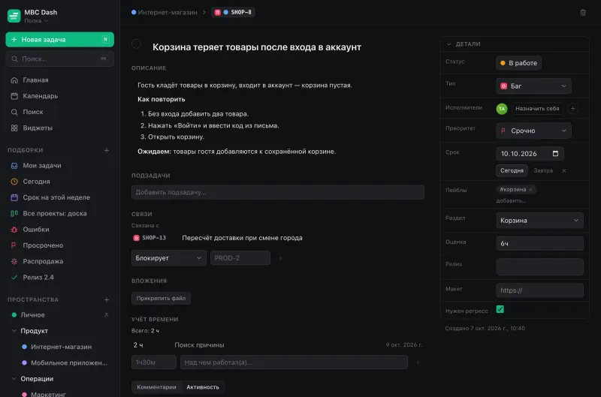The height and width of the screenshot is (397, 601).
Task: Add time entry with the plus icon
Action: 418,362
